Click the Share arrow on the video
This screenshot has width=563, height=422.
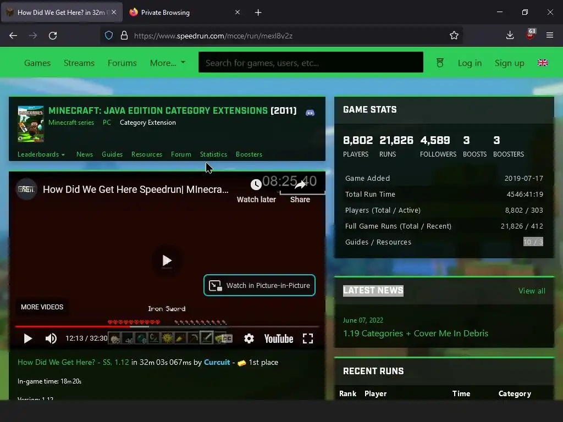pyautogui.click(x=300, y=185)
